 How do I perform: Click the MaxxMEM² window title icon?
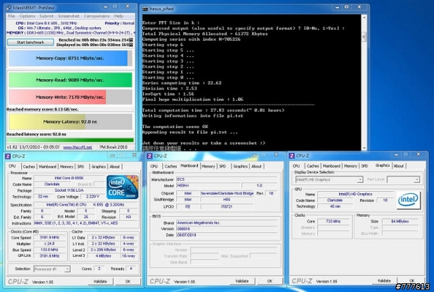[9, 7]
